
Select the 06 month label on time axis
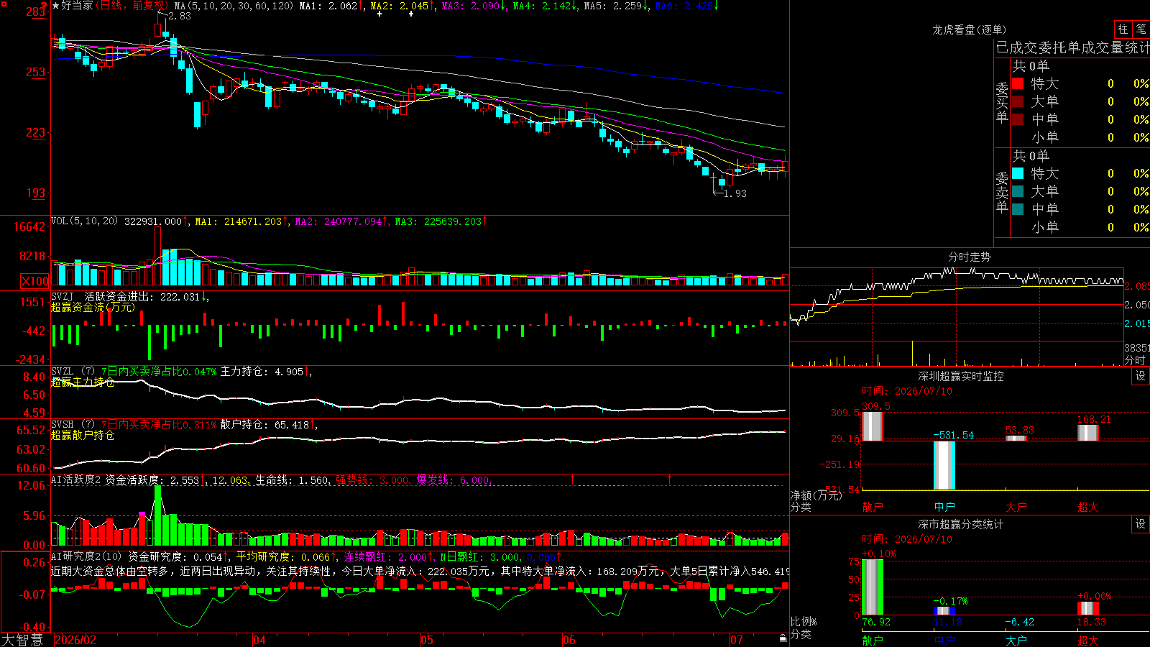click(569, 640)
